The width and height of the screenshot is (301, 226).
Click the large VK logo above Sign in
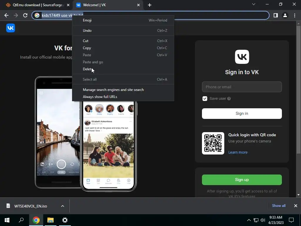(242, 57)
